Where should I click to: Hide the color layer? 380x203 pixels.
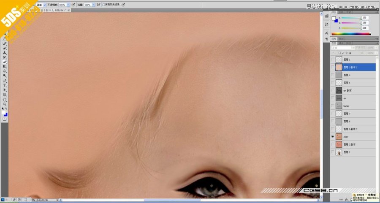(333, 137)
